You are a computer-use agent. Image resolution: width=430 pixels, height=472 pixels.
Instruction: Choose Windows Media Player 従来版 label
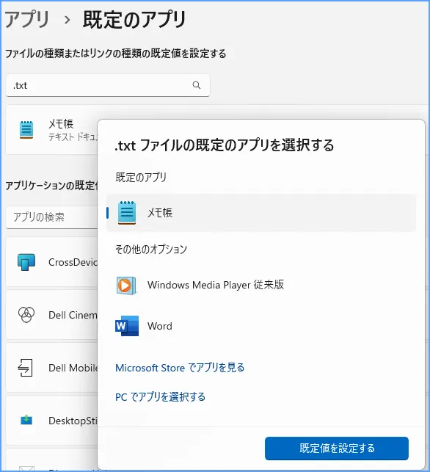[216, 285]
